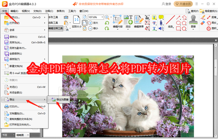Select the paperclip file attachment tool

[x=161, y=23]
